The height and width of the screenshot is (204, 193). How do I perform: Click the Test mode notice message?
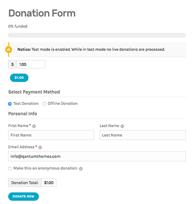point(91,50)
